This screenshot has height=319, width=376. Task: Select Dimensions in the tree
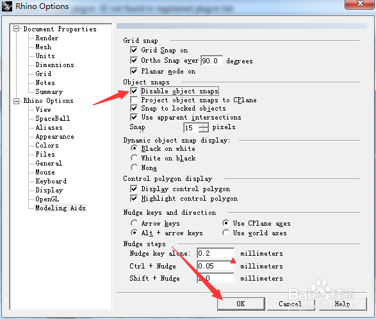pyautogui.click(x=54, y=65)
